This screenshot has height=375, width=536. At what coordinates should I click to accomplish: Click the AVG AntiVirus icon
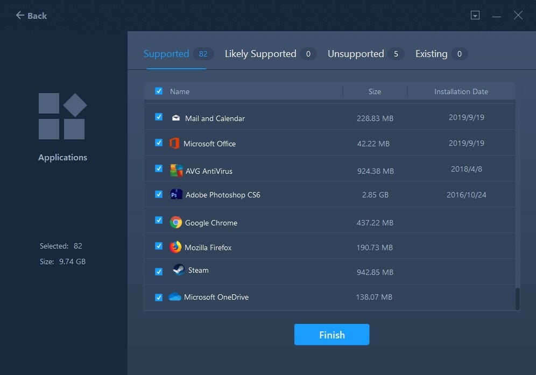coord(176,170)
